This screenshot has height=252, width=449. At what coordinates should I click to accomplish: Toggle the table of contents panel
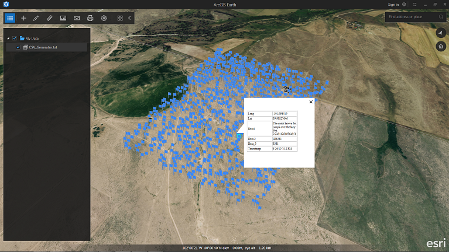point(10,18)
